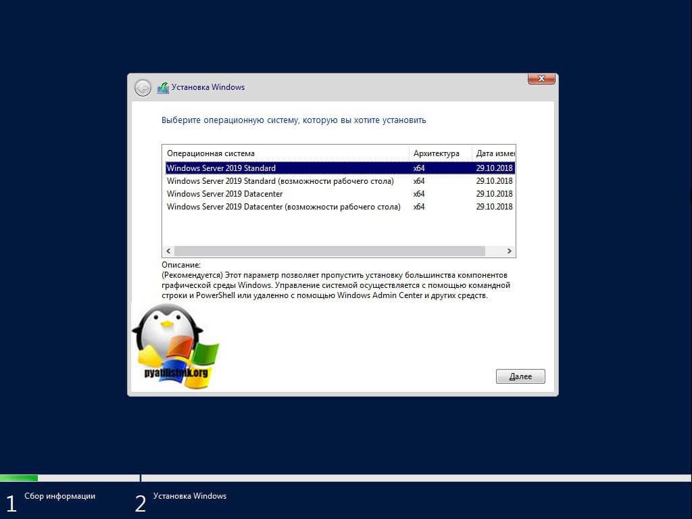Viewport: 692px width, 519px height.
Task: Click the step 2 "Установка Windows" footer label
Action: pos(189,496)
